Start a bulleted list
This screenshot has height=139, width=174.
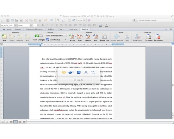click(80, 25)
